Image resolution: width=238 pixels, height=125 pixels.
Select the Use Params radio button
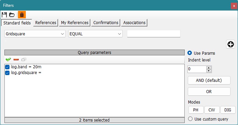coord(189,53)
